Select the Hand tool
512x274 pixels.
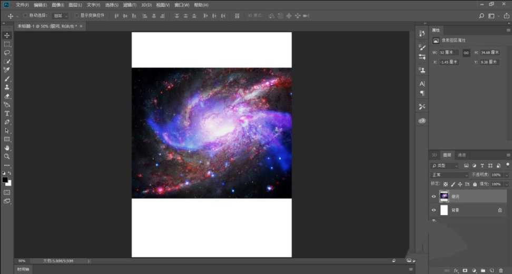tap(7, 148)
